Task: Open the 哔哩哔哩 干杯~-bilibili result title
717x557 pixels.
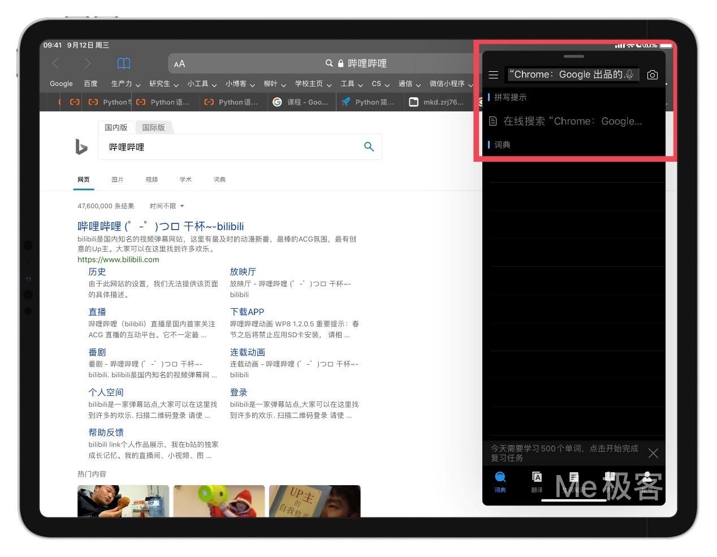Action: pyautogui.click(x=161, y=226)
